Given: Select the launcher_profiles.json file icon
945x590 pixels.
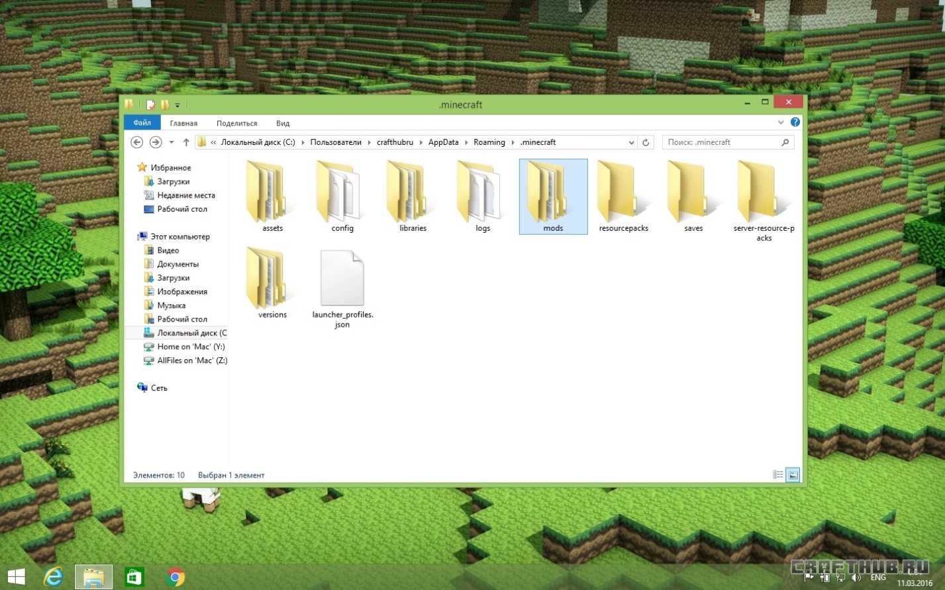Looking at the screenshot, I should [342, 278].
